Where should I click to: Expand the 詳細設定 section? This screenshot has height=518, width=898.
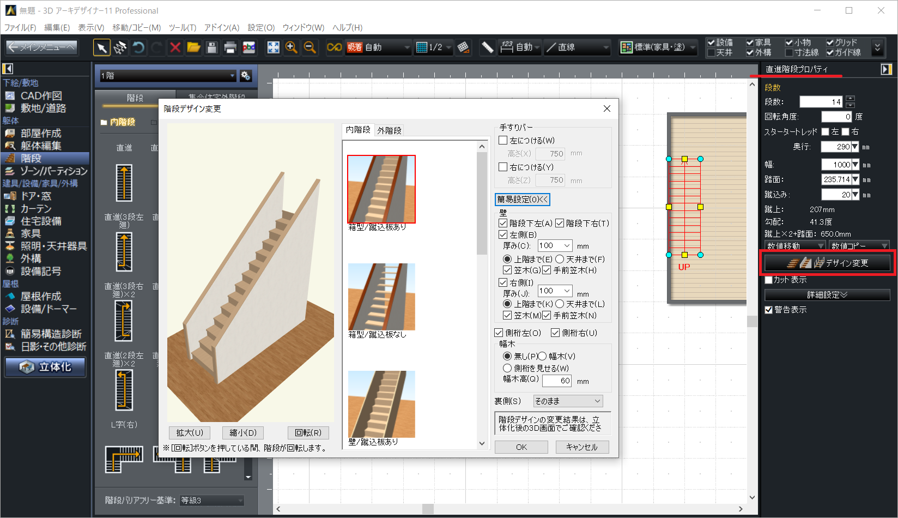(x=827, y=295)
